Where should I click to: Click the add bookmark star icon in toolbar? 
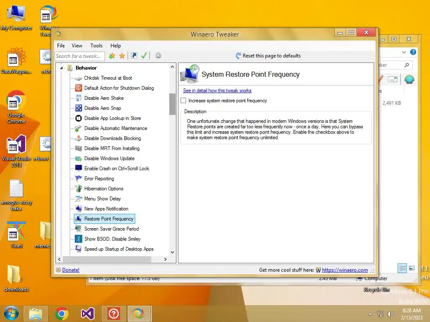112,56
